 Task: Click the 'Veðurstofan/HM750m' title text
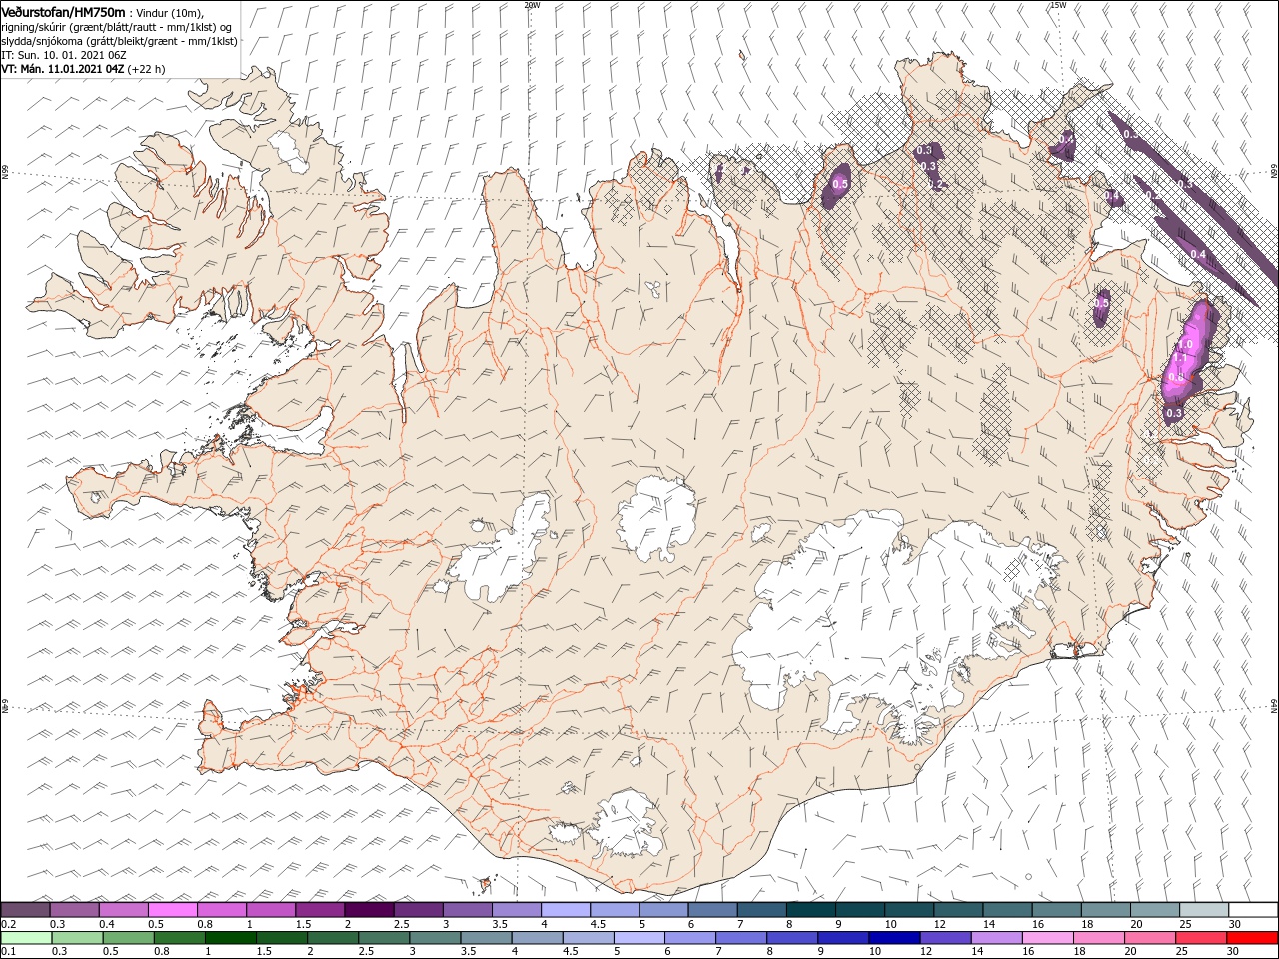(x=64, y=11)
